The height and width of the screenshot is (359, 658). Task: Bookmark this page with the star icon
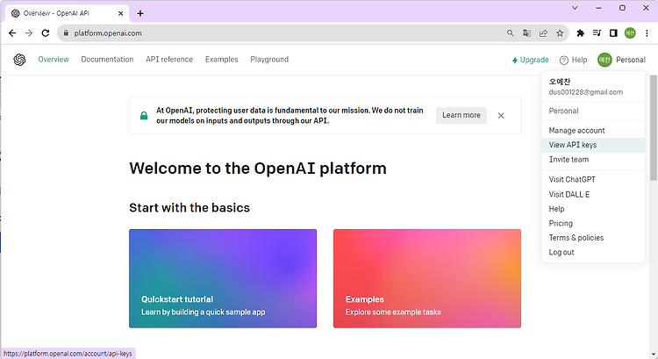click(560, 33)
